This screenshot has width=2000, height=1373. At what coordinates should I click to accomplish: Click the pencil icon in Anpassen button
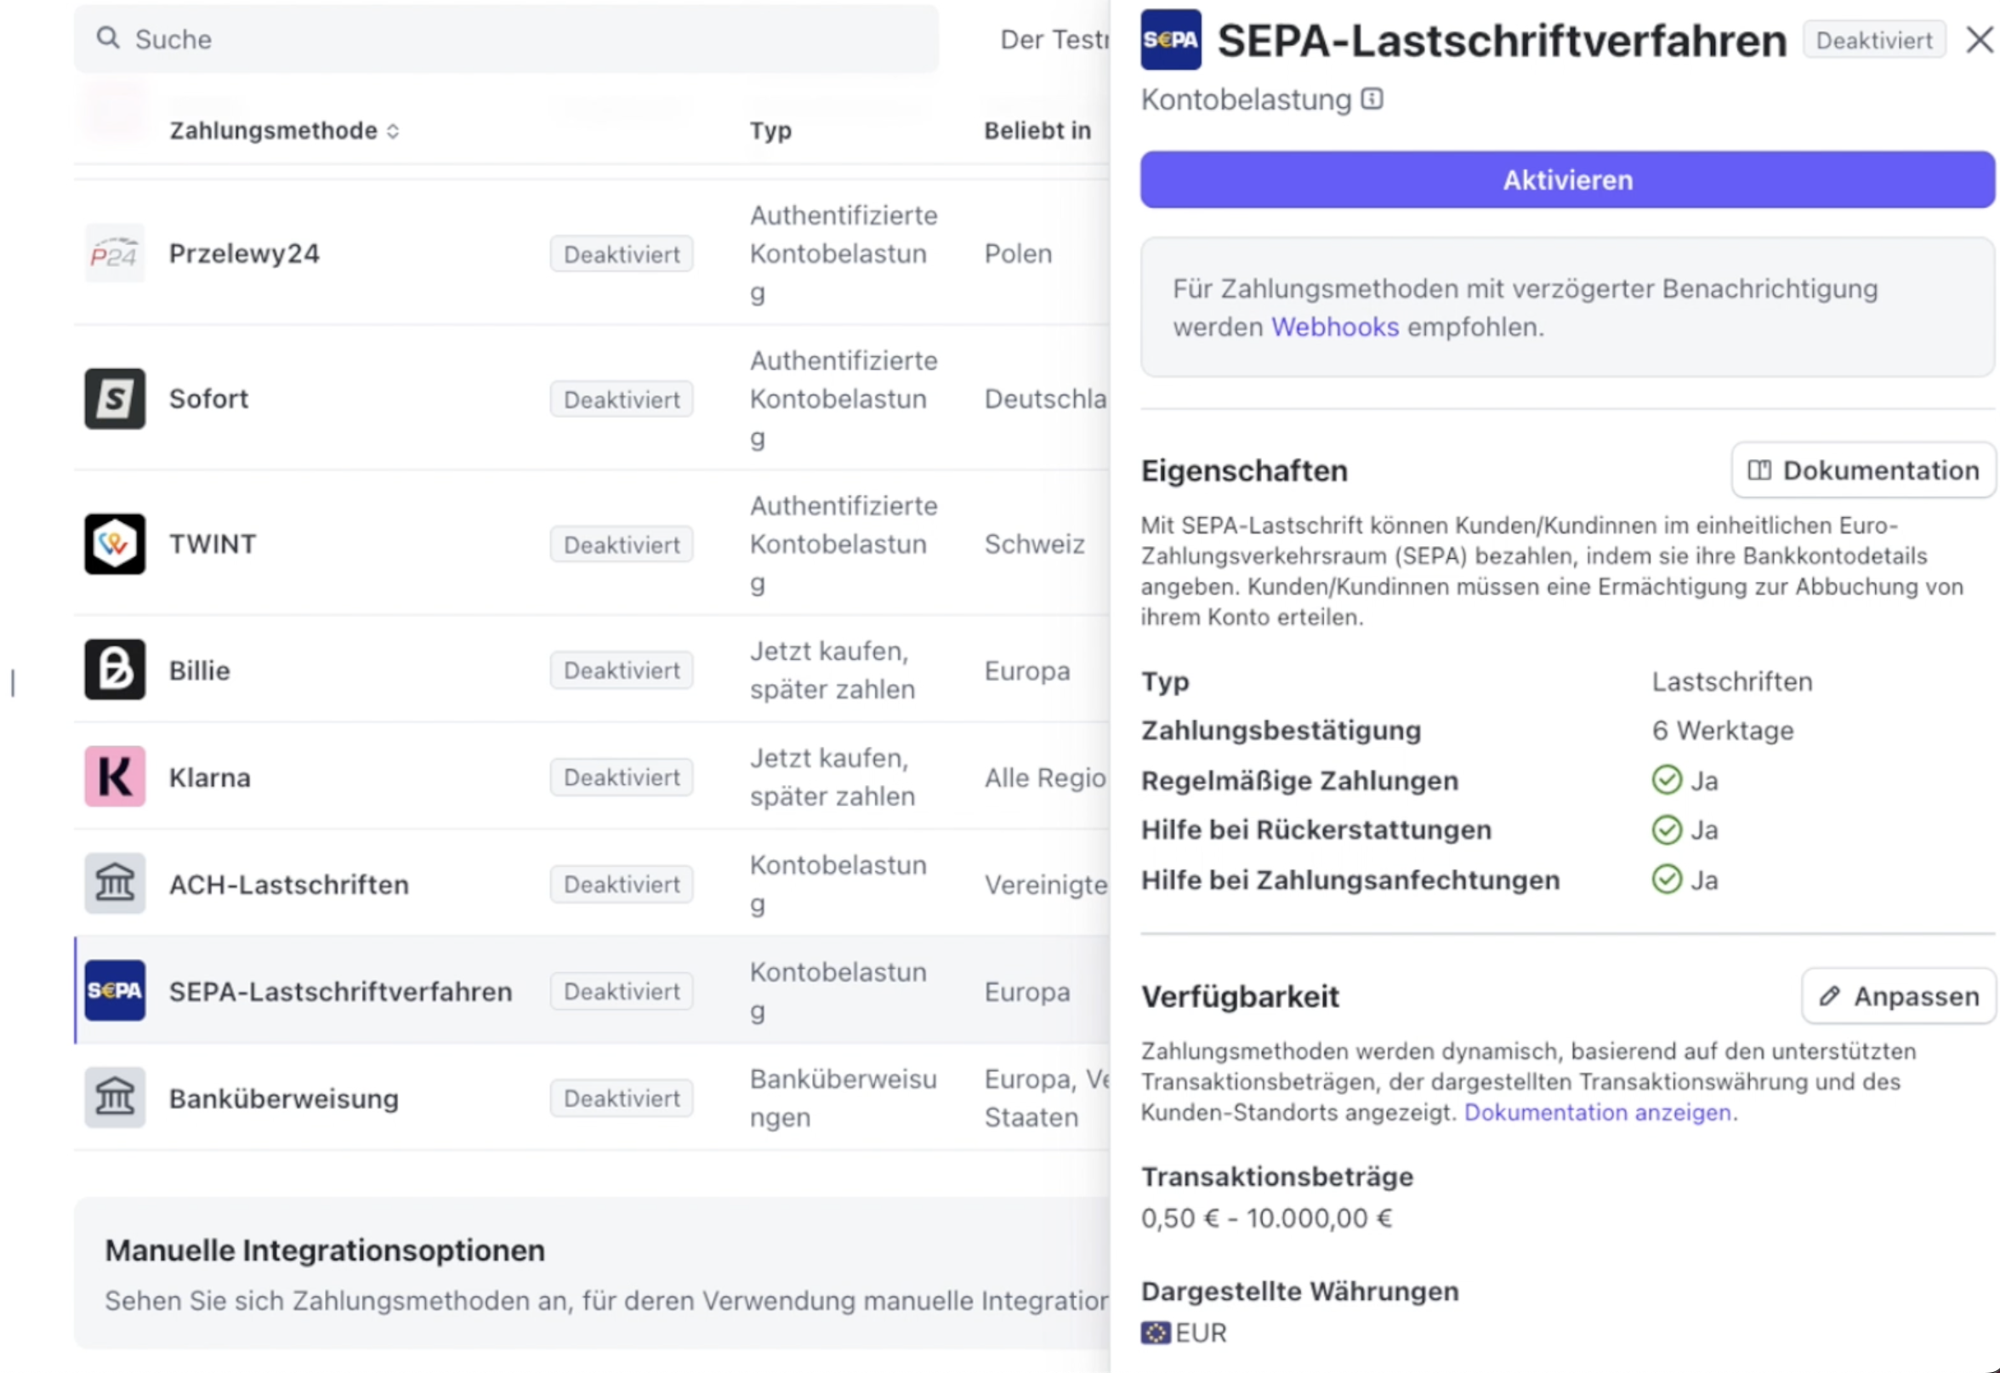pyautogui.click(x=1829, y=996)
